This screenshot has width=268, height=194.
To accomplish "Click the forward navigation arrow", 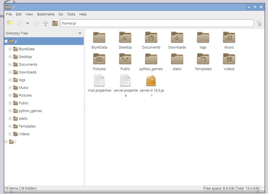I will [36, 23].
